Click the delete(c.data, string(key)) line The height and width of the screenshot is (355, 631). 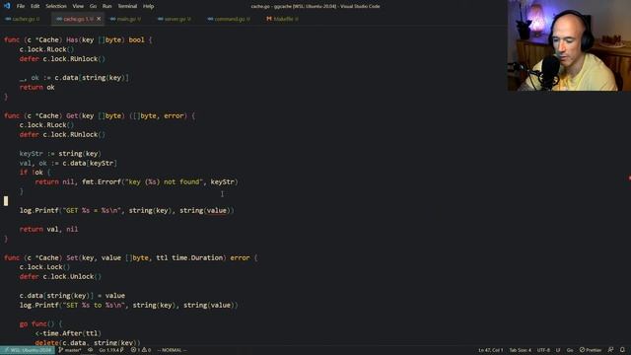coord(88,343)
